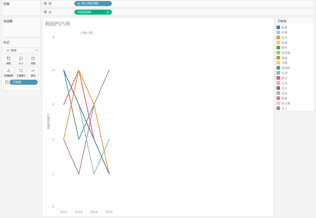Select 纸张 in the legend
This screenshot has height=218, width=316.
(x=284, y=98)
